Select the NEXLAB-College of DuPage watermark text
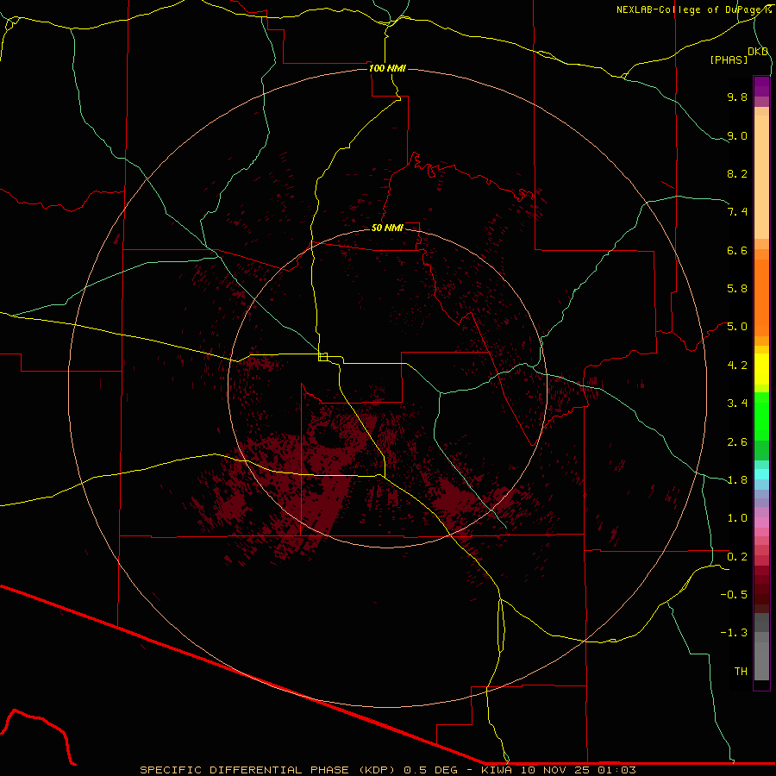776x776 pixels. [693, 9]
